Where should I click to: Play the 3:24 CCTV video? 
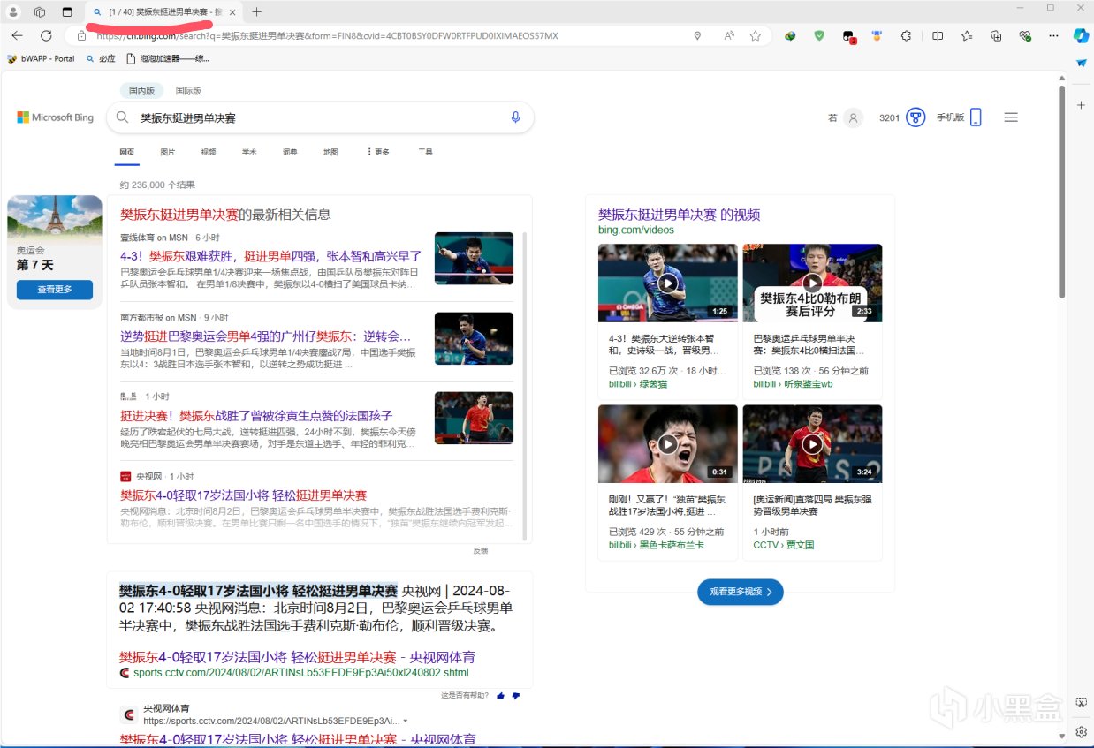(812, 443)
